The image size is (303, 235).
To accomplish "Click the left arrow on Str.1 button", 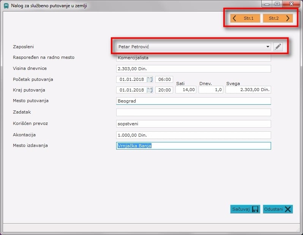I will [x=234, y=18].
